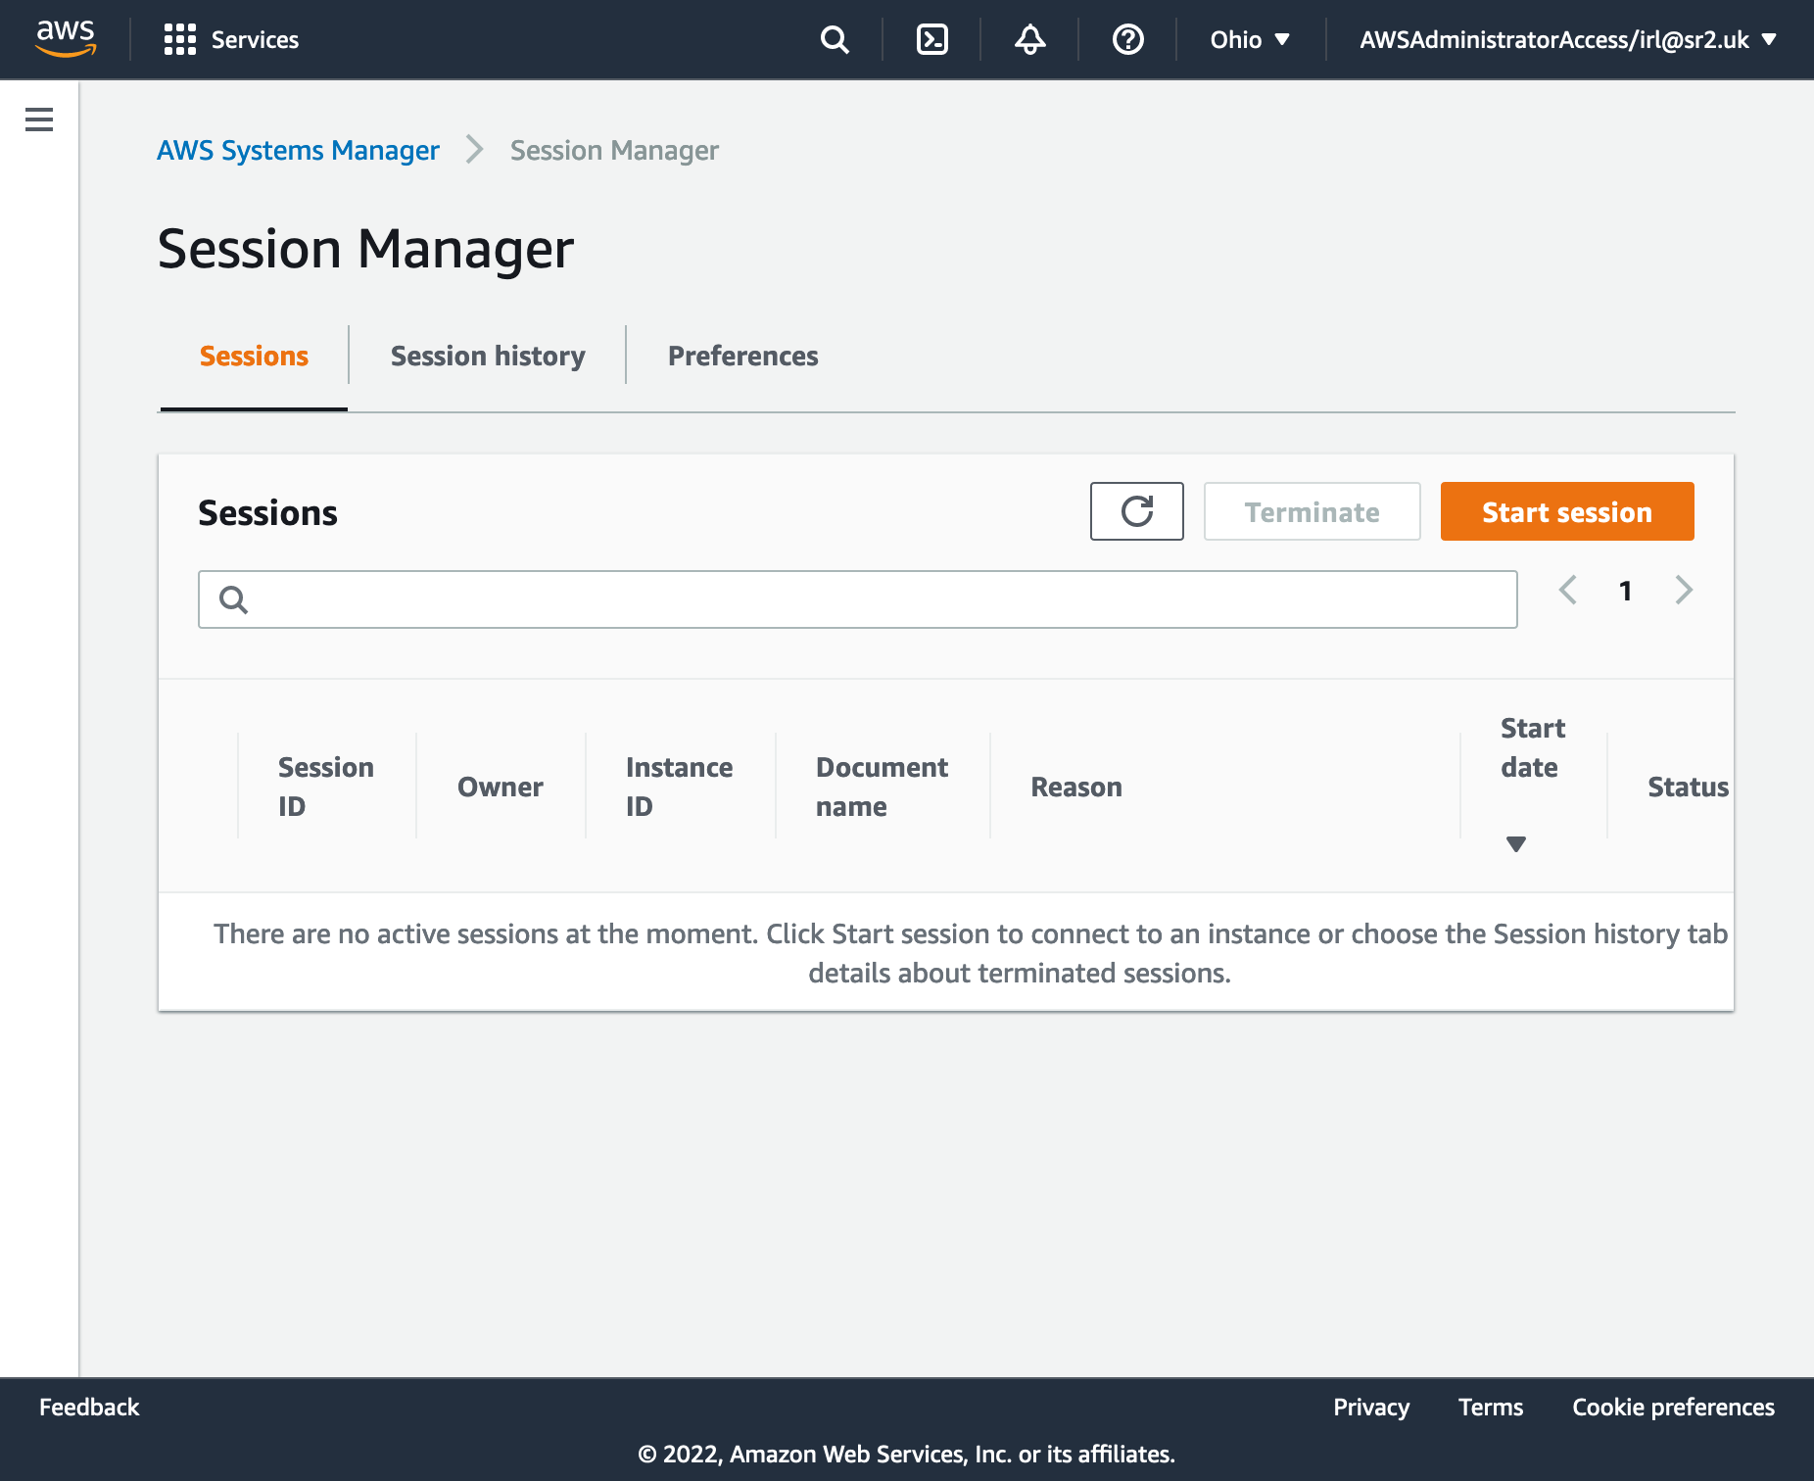1814x1481 pixels.
Task: Launch the CloudShell terminal icon
Action: tap(931, 39)
